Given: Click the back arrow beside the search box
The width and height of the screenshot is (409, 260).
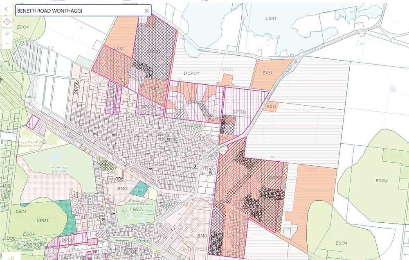Looking at the screenshot, I should 6,9.
